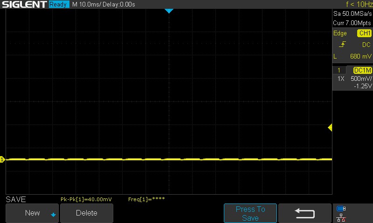Click the 680 mV trigger level value

[360, 56]
